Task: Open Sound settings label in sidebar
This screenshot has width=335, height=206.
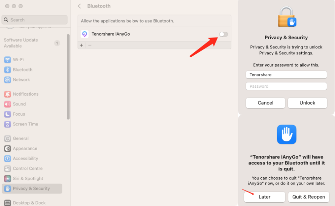Action: point(19,104)
